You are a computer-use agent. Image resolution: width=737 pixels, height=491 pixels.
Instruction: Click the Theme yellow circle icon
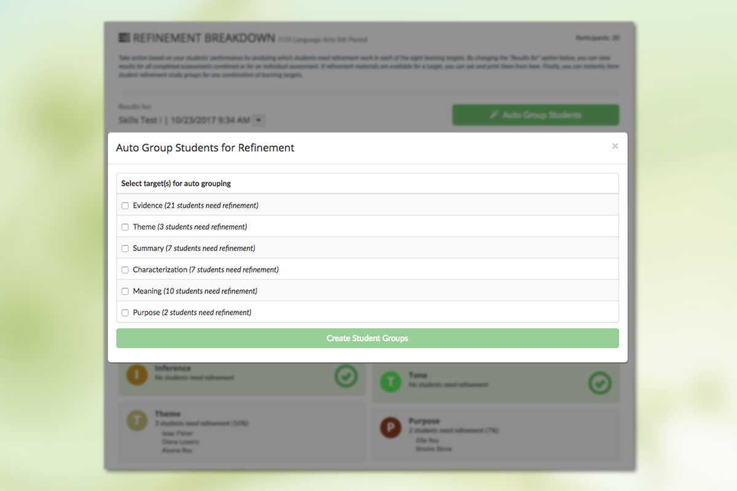click(x=137, y=420)
